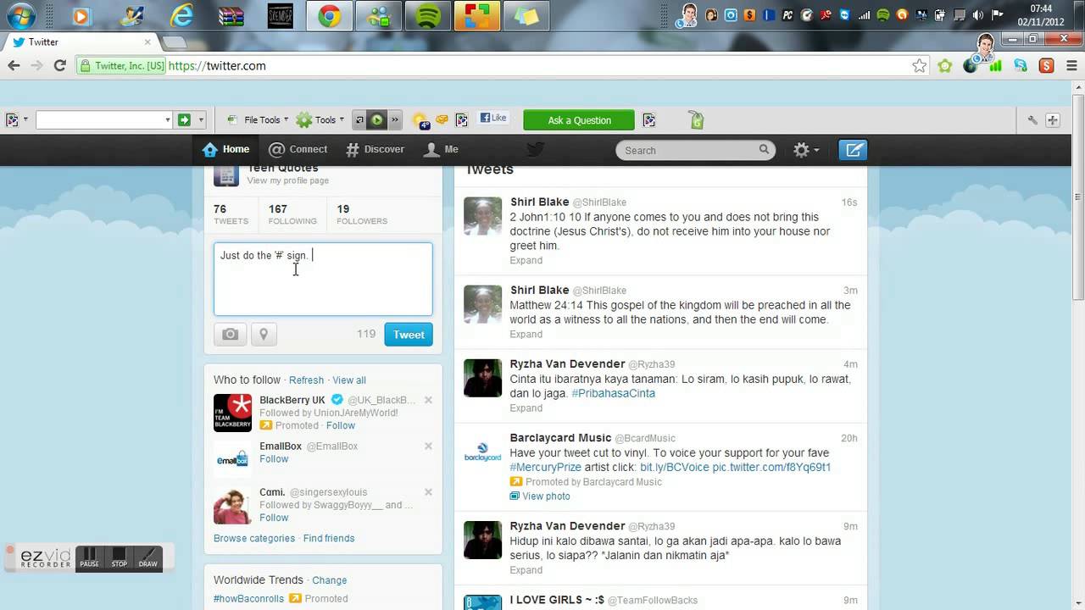Expand Ryzha Van Devender PribahasaCinta tweet
Viewport: 1085px width, 610px height.
tap(526, 408)
